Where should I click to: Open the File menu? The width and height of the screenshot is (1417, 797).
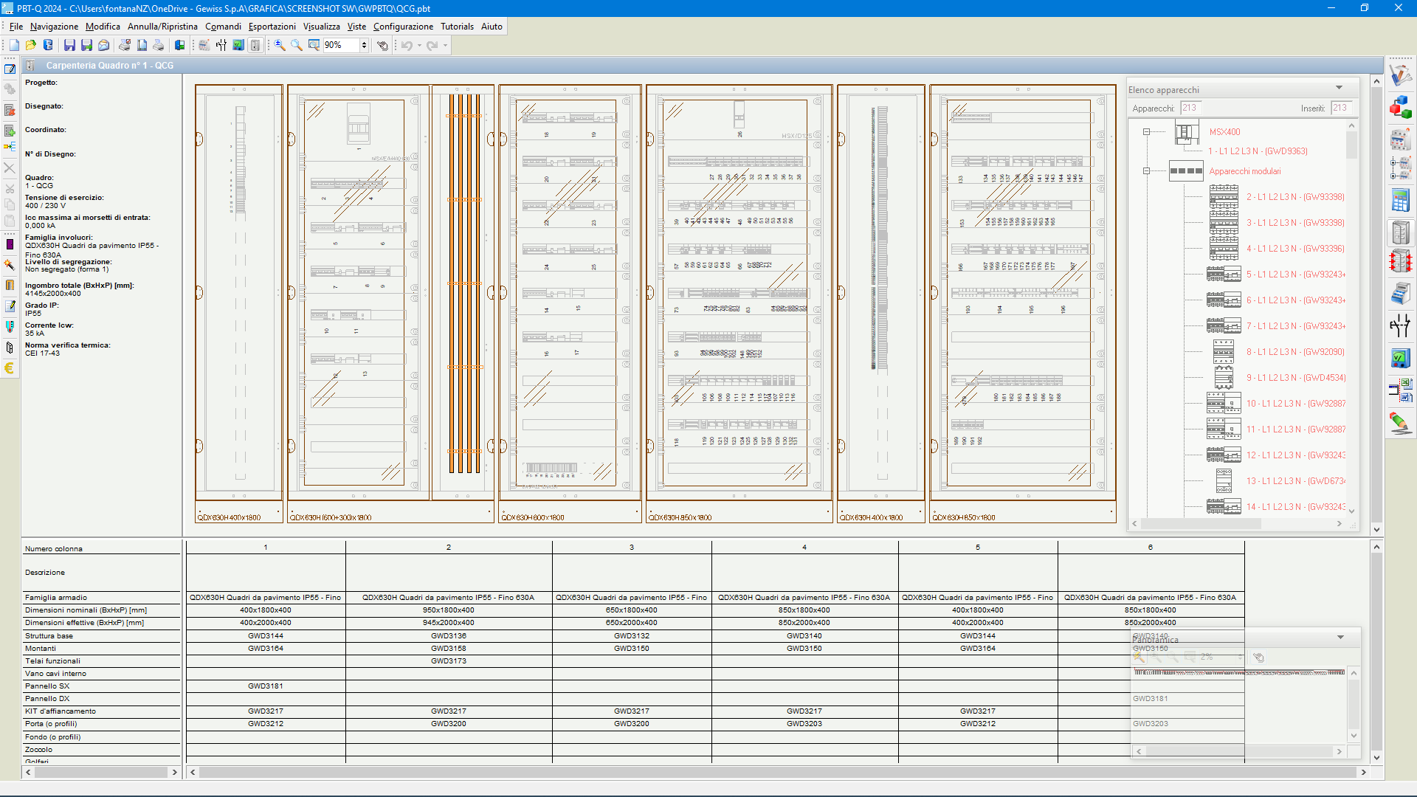(16, 27)
